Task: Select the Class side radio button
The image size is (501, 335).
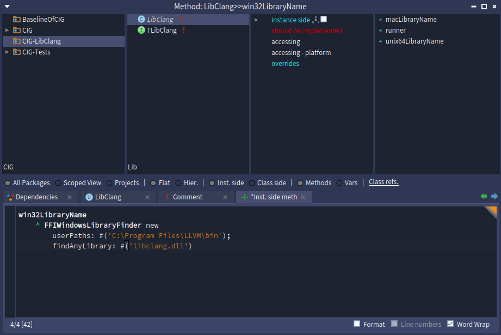Action: 252,183
